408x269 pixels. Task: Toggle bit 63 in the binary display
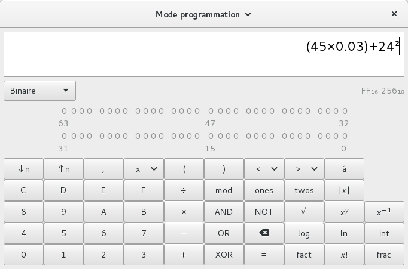(x=64, y=111)
